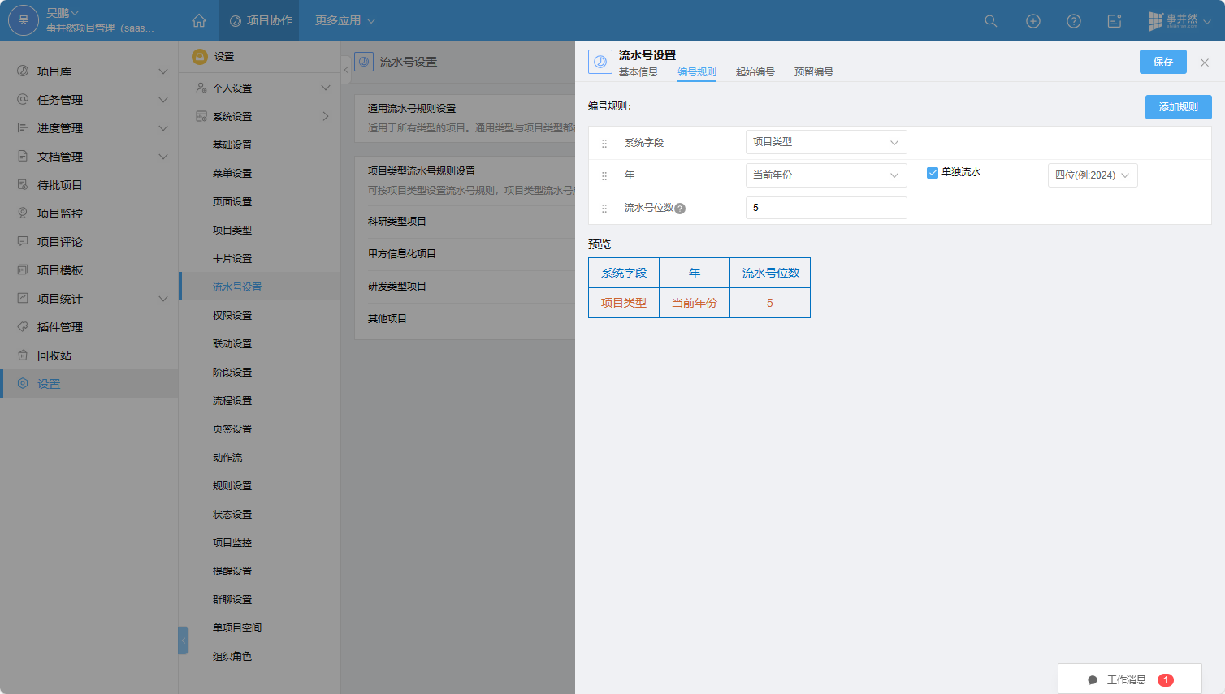The height and width of the screenshot is (694, 1225).
Task: Click the 进度管理 sidebar icon
Action: point(23,128)
